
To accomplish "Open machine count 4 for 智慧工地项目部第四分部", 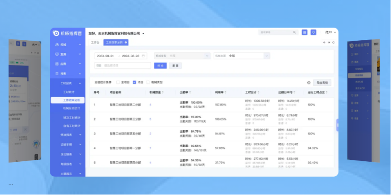I will pyautogui.click(x=151, y=163).
